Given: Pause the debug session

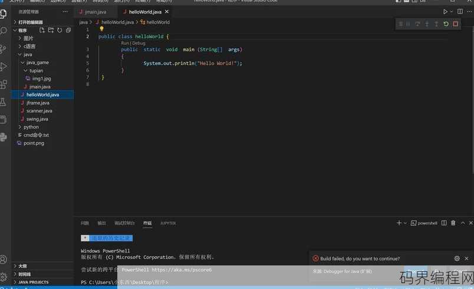Looking at the screenshot, I should tap(408, 24).
